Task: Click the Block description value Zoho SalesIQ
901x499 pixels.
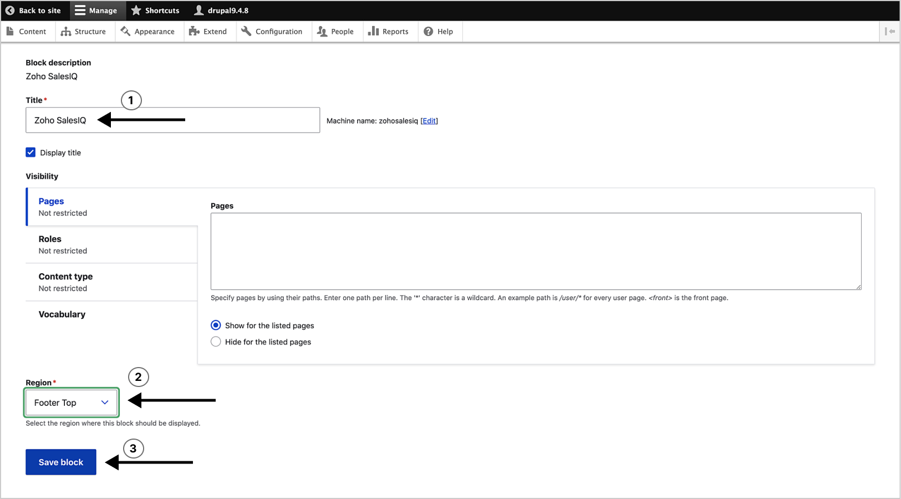Action: [52, 77]
